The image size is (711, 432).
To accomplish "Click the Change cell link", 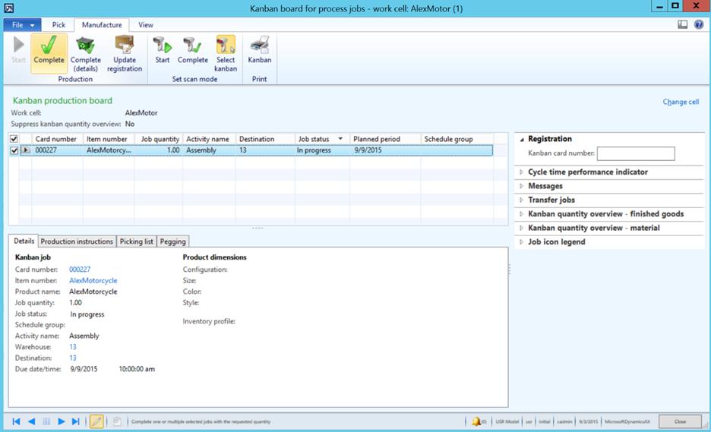I will 681,102.
